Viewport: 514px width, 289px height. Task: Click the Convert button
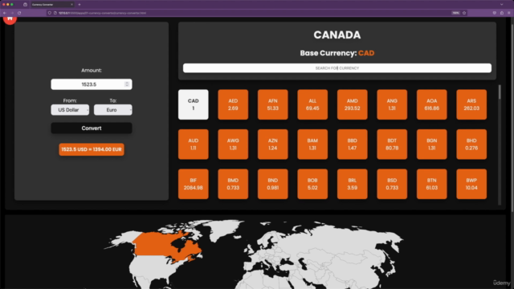92,128
